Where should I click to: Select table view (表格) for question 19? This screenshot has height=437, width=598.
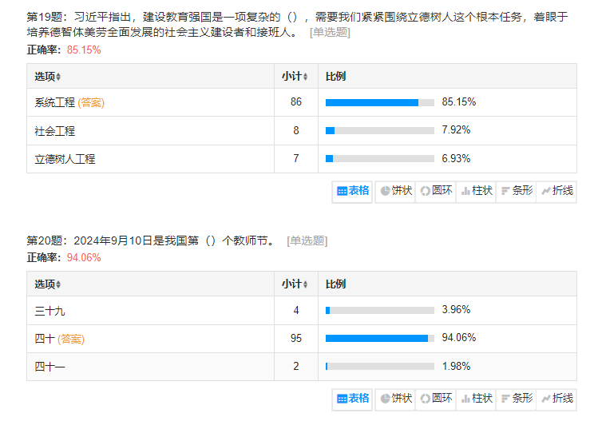tap(353, 191)
